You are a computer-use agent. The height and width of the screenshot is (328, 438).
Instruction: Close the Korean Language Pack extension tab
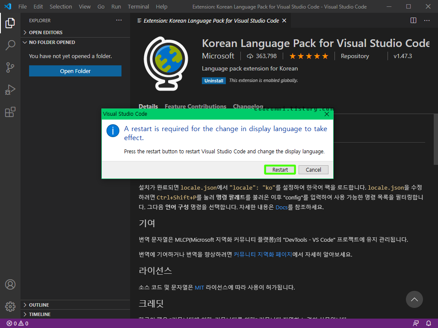click(x=284, y=20)
